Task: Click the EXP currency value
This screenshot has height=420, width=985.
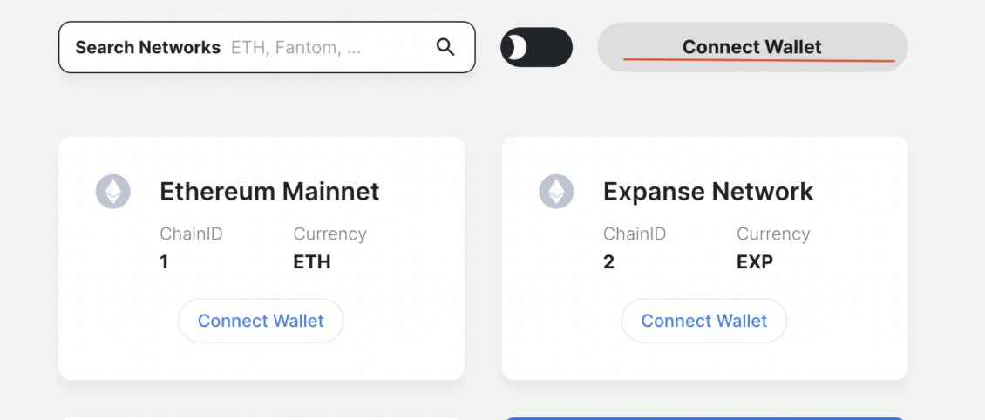Action: pyautogui.click(x=755, y=261)
